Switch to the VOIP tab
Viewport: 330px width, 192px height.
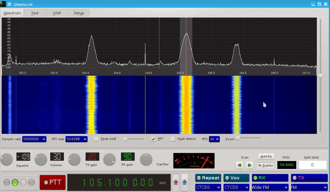click(57, 13)
